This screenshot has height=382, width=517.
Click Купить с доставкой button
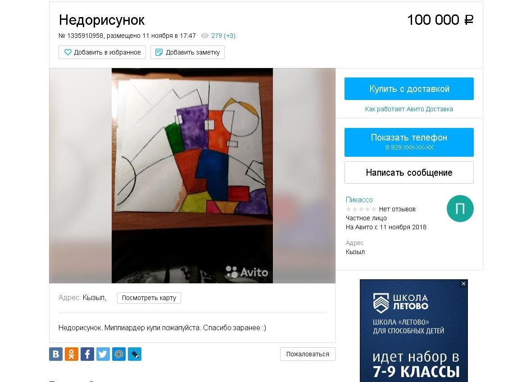(x=409, y=89)
